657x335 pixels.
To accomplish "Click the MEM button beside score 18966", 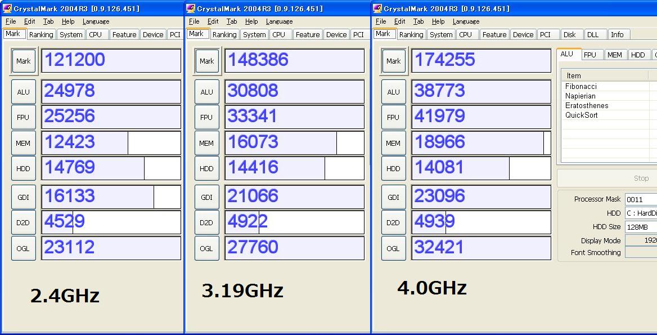I will click(393, 143).
